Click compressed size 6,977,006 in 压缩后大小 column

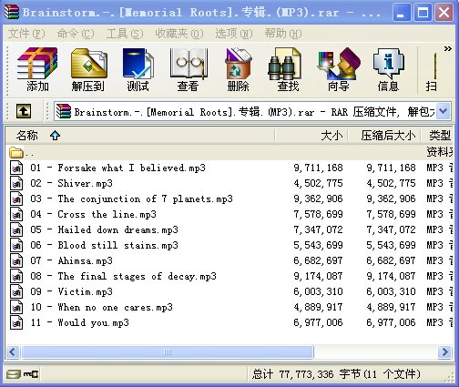coord(391,322)
